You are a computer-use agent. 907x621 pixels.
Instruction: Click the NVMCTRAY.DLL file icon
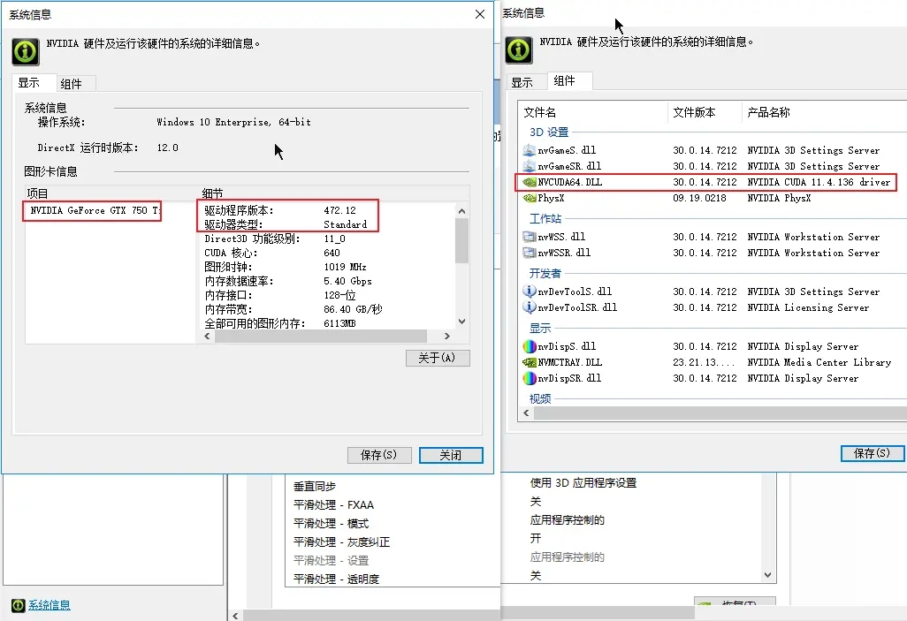pos(529,362)
